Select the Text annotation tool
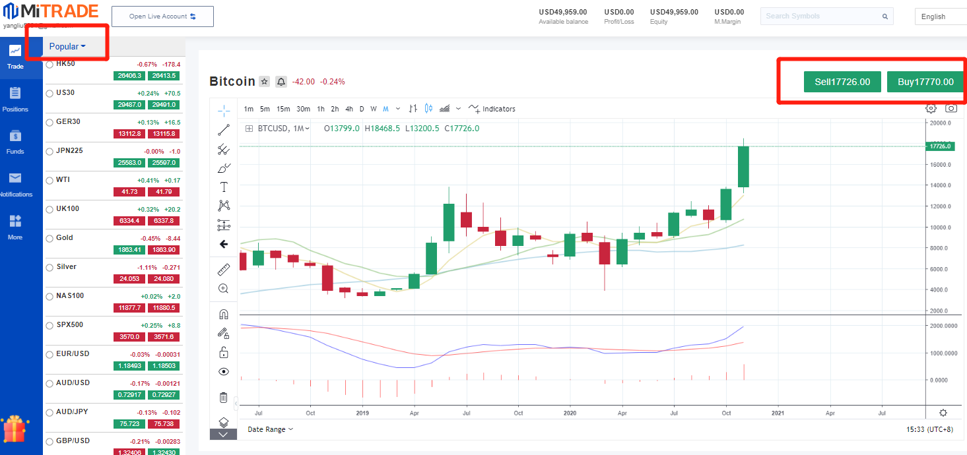This screenshot has height=455, width=967. point(224,187)
